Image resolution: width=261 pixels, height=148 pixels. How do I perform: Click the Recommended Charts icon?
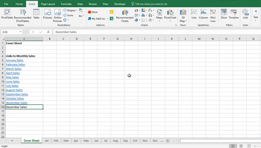pos(125,15)
